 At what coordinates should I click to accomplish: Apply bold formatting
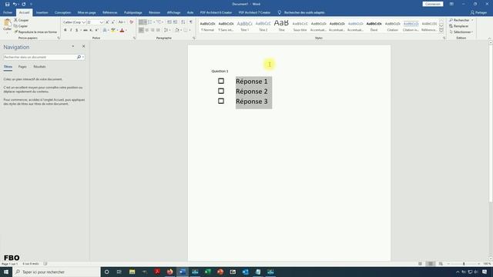tap(65, 30)
